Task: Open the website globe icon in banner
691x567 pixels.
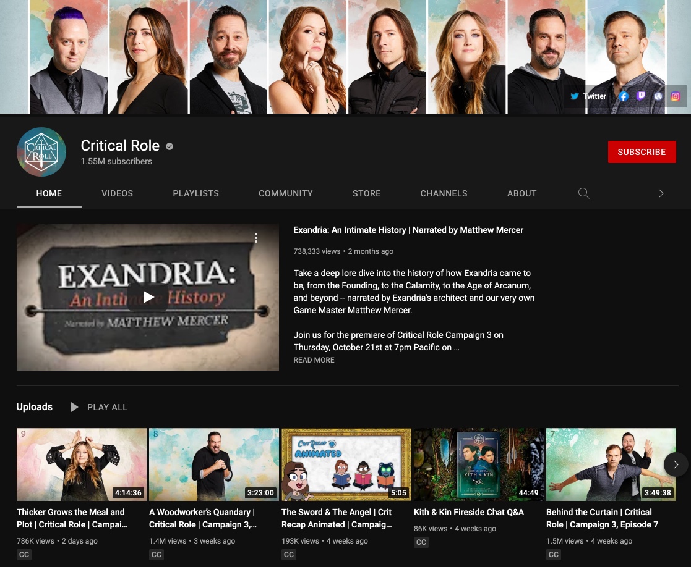Action: point(658,96)
